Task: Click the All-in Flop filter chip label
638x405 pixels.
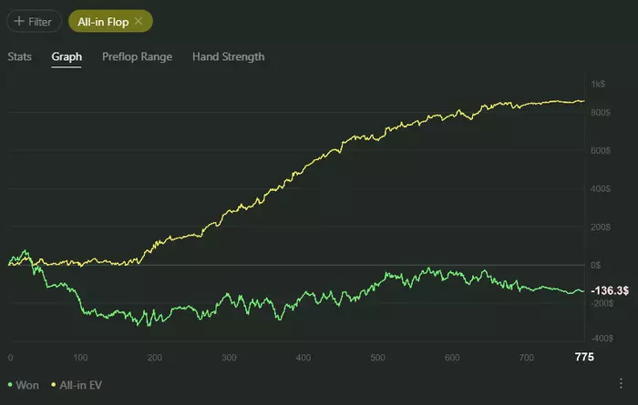Action: point(103,21)
